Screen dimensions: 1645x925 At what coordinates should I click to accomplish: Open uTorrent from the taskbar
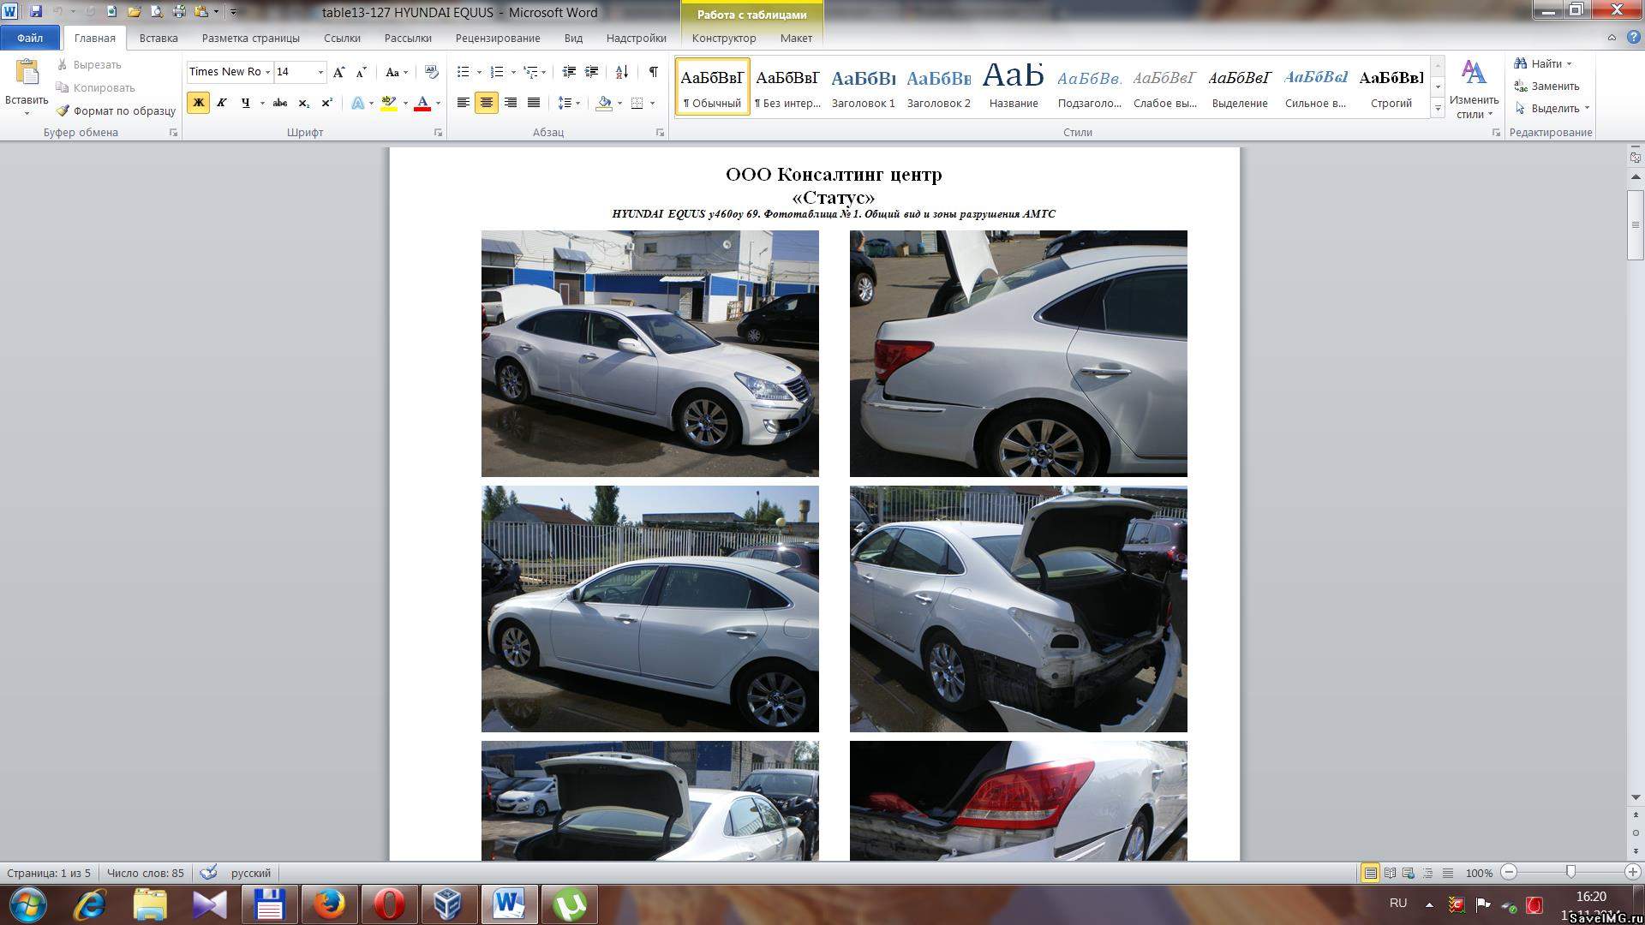coord(569,904)
